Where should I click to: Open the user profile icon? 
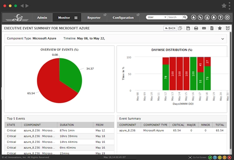[x=194, y=18]
